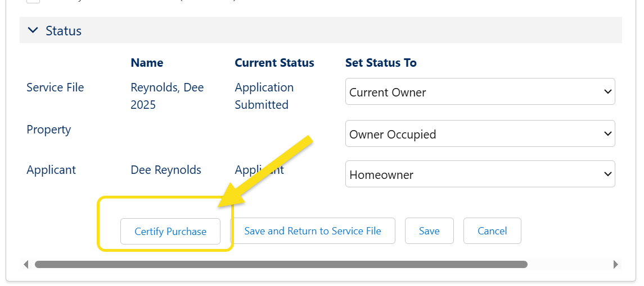Open the Applicant status dropdown showing Homeowner
The height and width of the screenshot is (286, 644).
480,174
